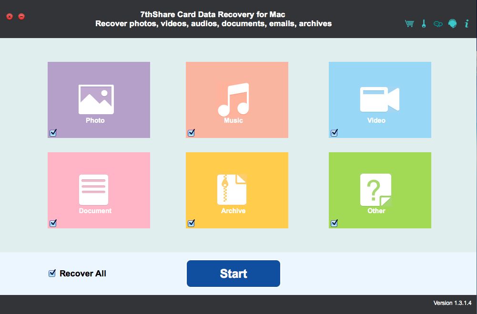
Task: Click the '7thShare Card Data Recovery for Mac' title
Action: click(213, 14)
